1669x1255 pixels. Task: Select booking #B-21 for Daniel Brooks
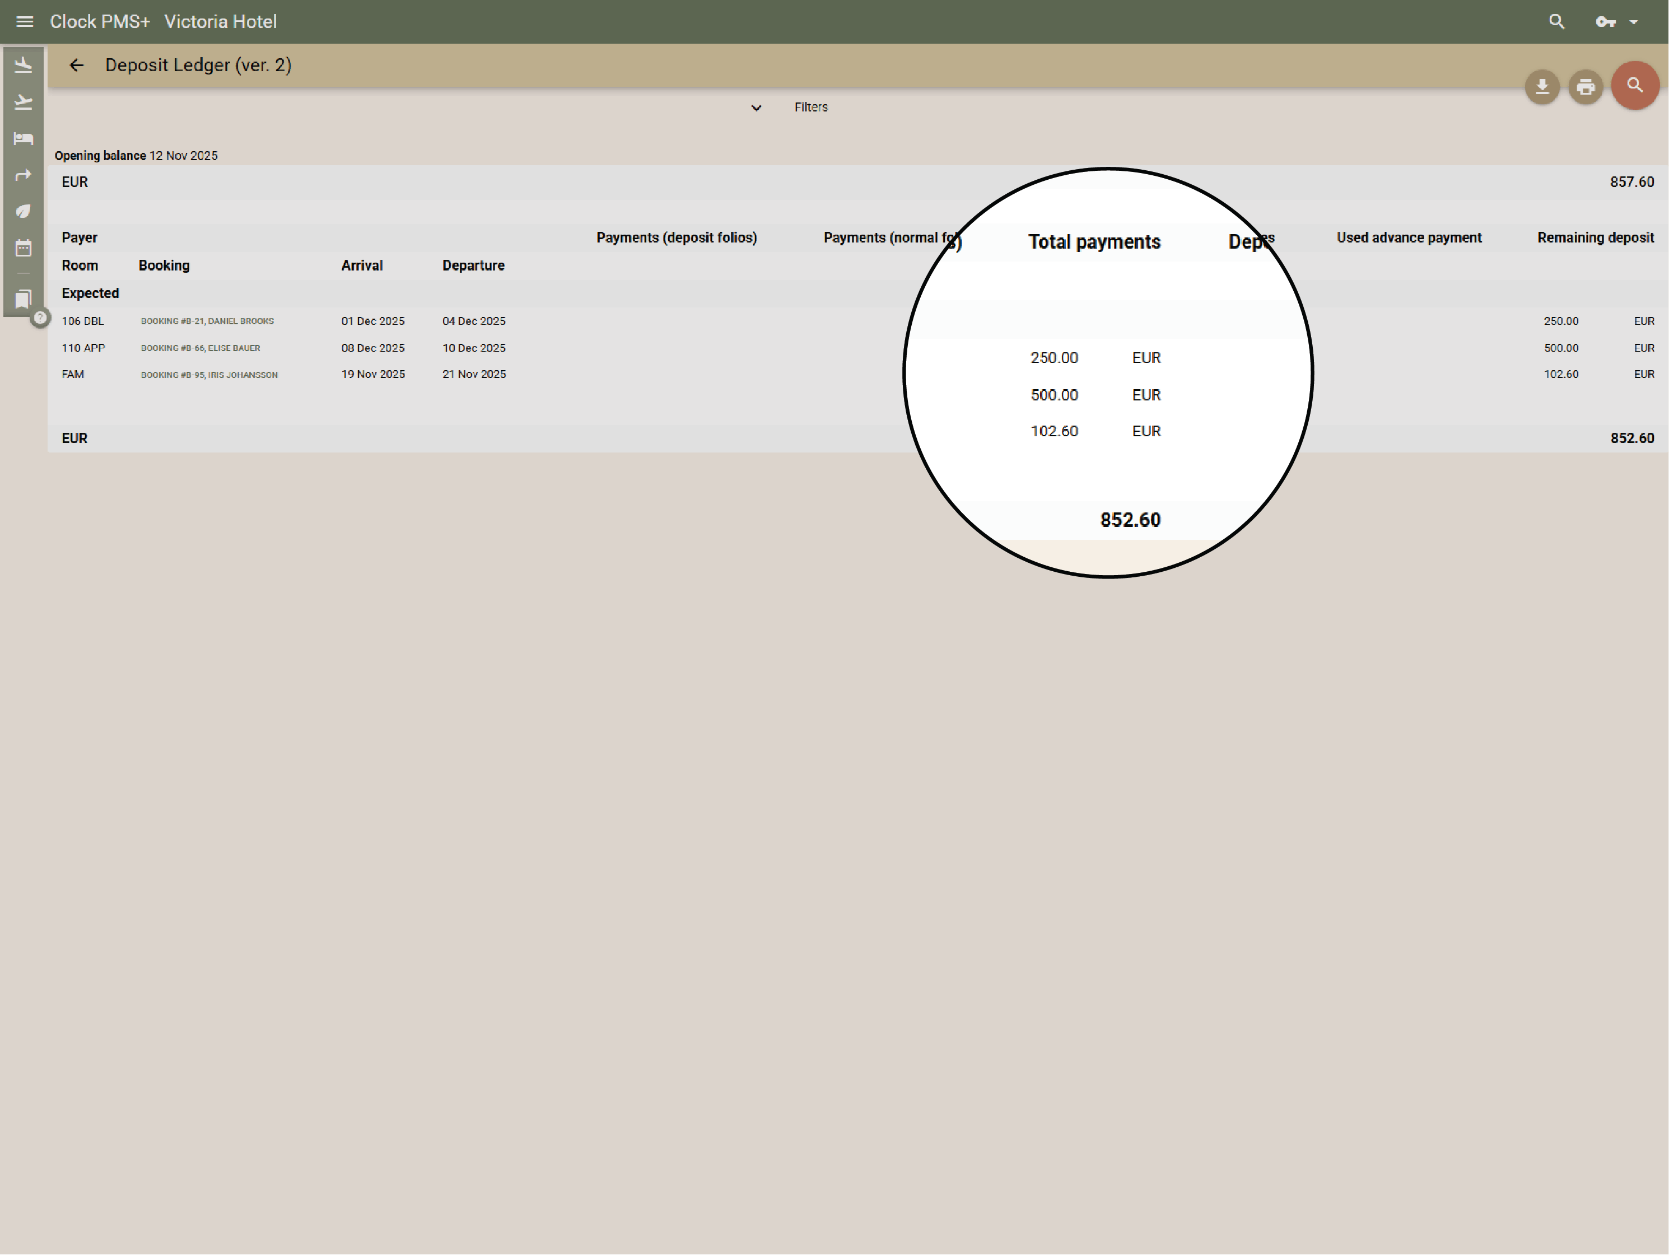point(207,321)
